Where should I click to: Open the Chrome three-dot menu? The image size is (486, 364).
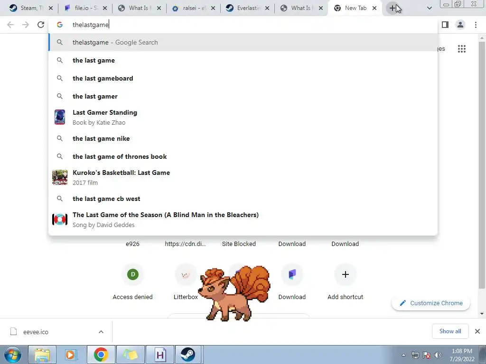point(476,25)
